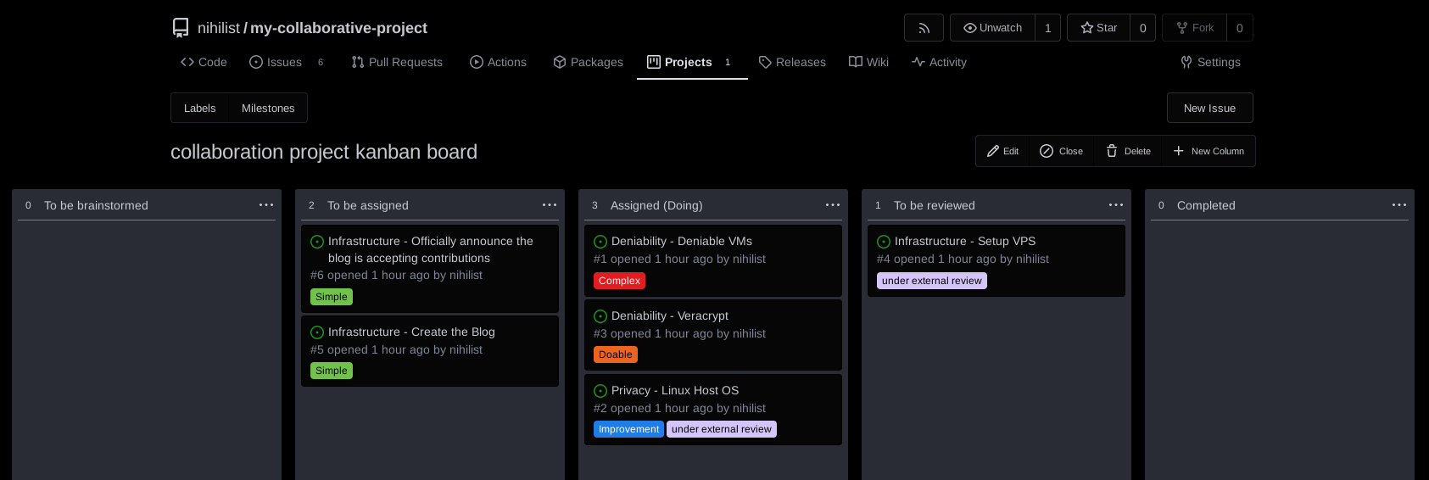The height and width of the screenshot is (480, 1429).
Task: Click the Edit pencil icon button
Action: point(1002,151)
